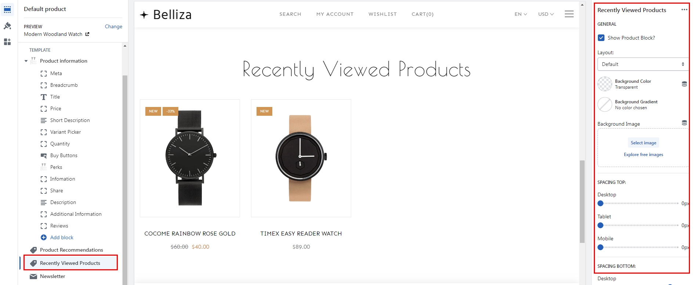Open the Sections icon in left rail
694x285 pixels.
(7, 10)
